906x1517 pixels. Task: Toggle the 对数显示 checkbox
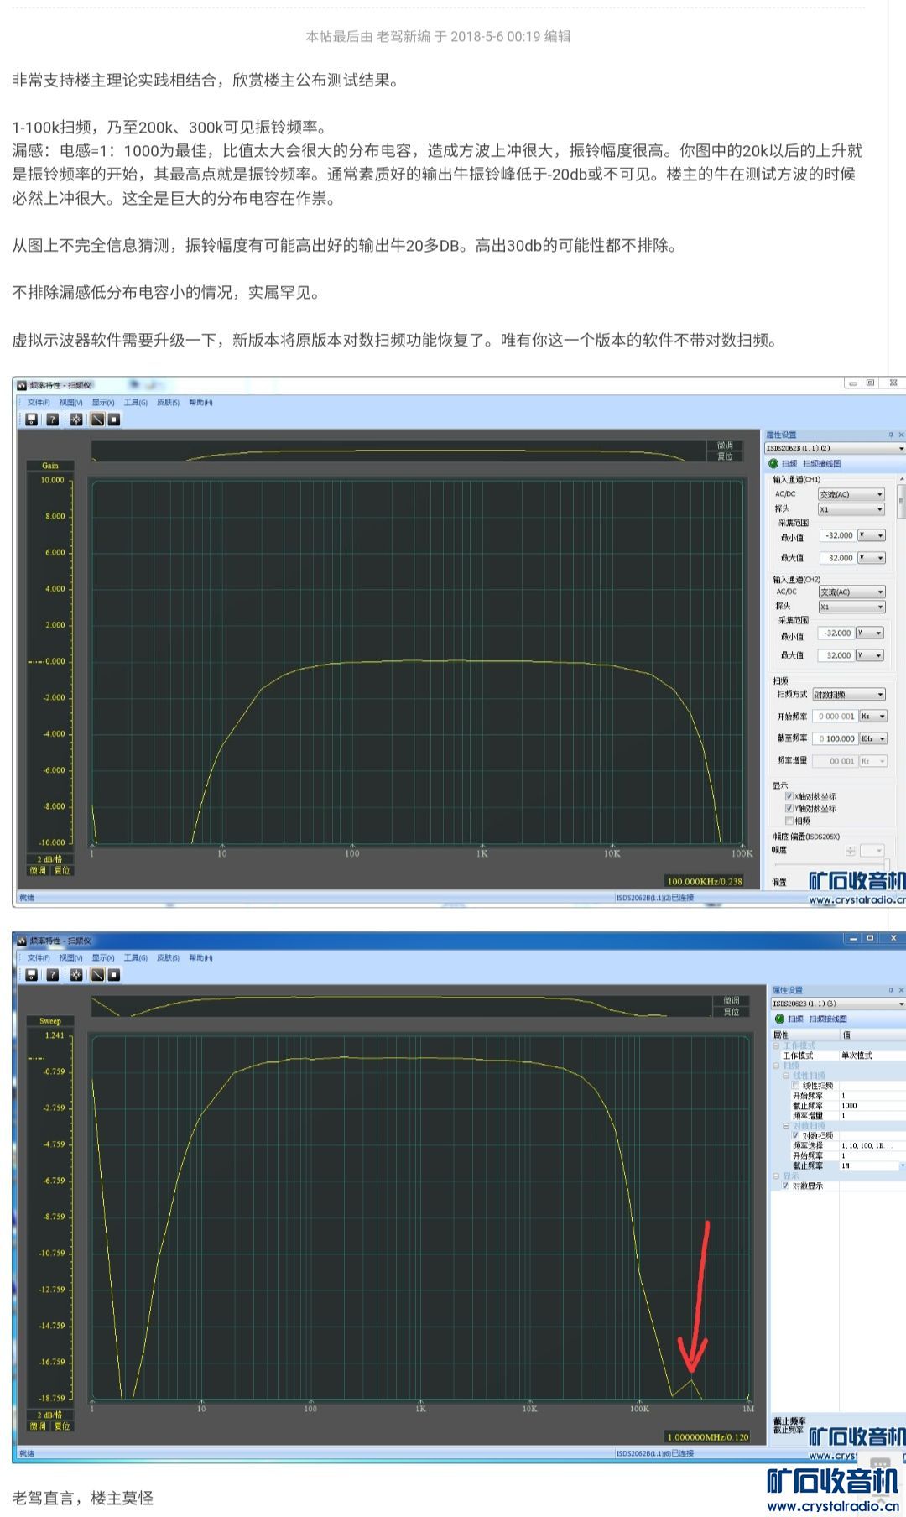786,1186
